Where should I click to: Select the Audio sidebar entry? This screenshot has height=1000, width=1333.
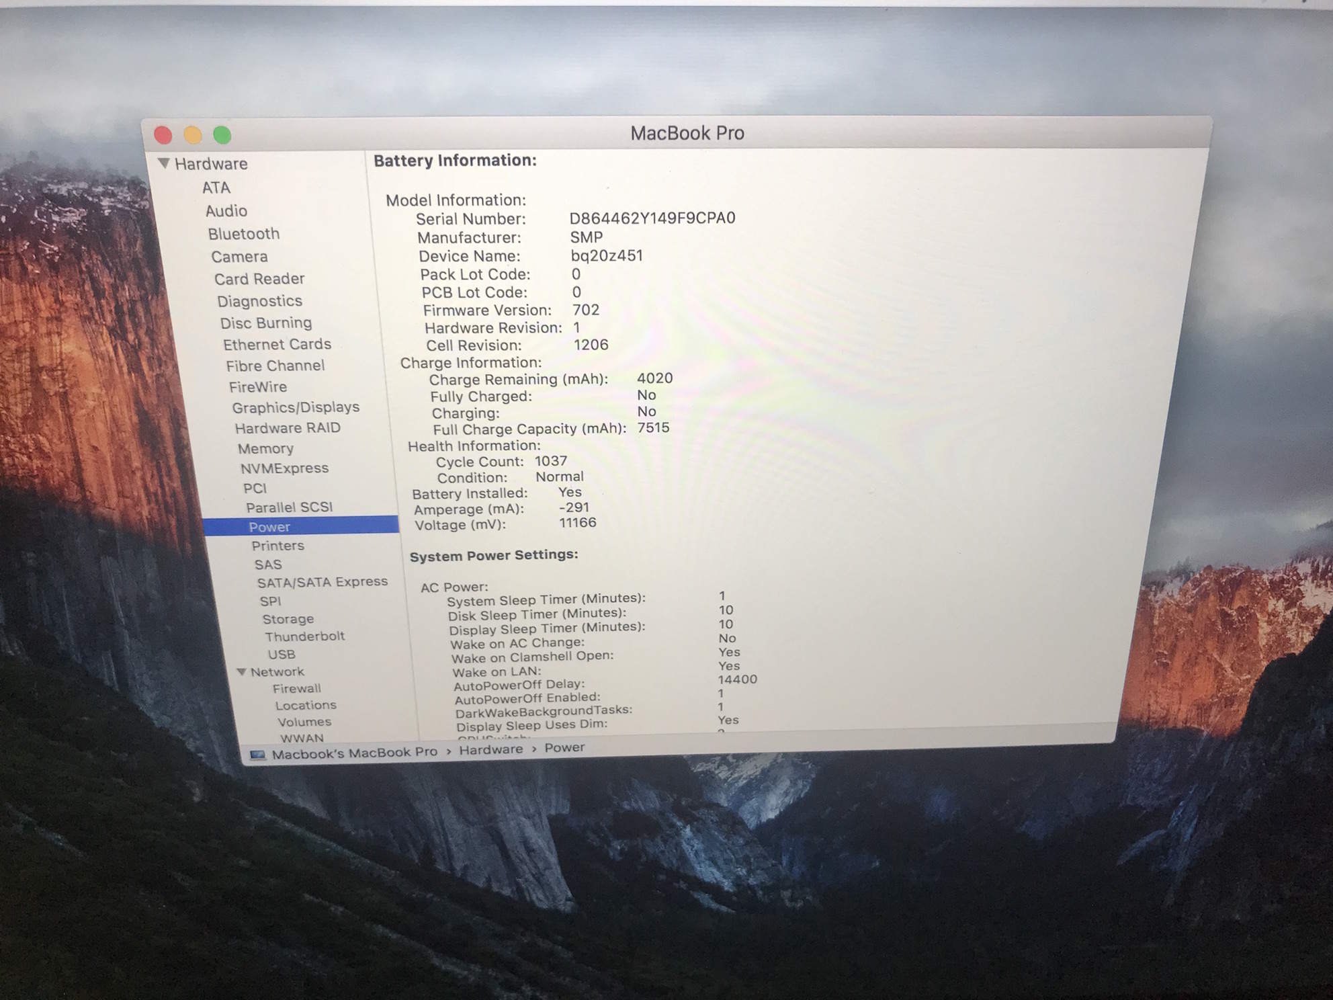click(x=226, y=211)
